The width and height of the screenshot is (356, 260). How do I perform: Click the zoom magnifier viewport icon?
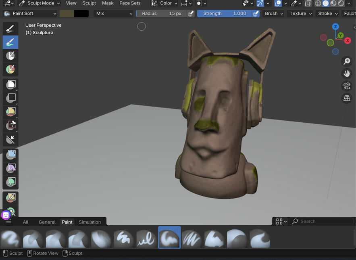(346, 61)
